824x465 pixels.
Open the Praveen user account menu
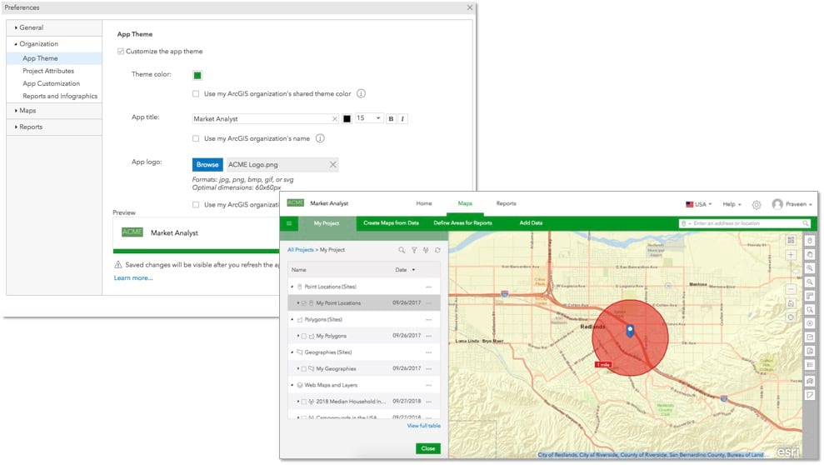click(792, 204)
